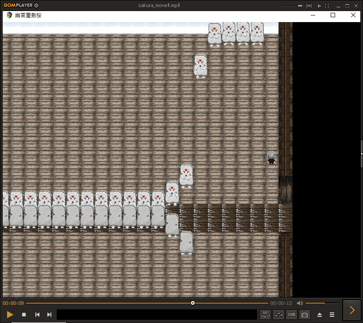Click the side panel handle on right edge
363x323 pixels.
pyautogui.click(x=361, y=154)
